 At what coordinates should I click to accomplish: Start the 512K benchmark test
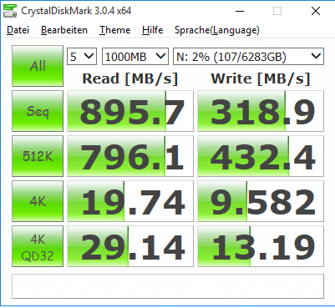[38, 156]
